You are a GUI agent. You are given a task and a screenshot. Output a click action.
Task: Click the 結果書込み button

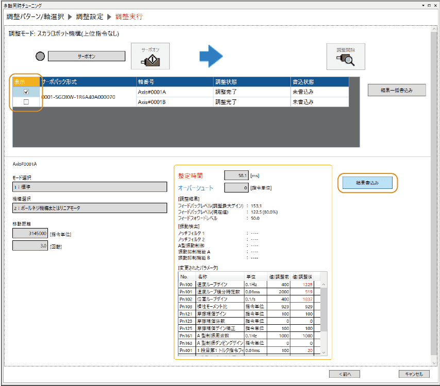point(367,183)
